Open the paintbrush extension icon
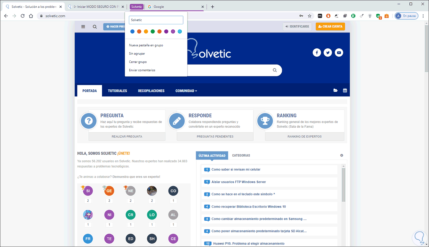429x247 pixels. tap(362, 16)
